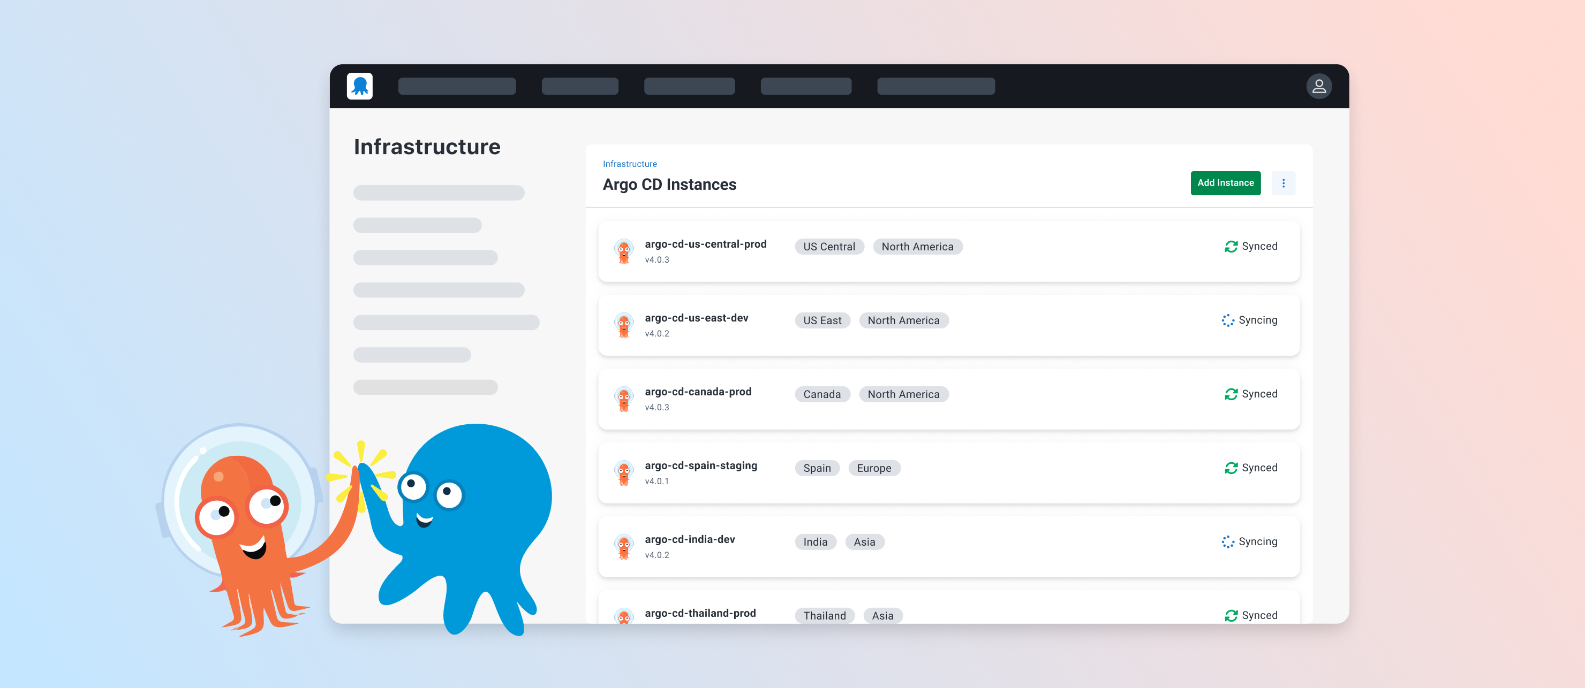Click Synced status icon on canada-prod row
Viewport: 1585px width, 688px height.
point(1231,394)
